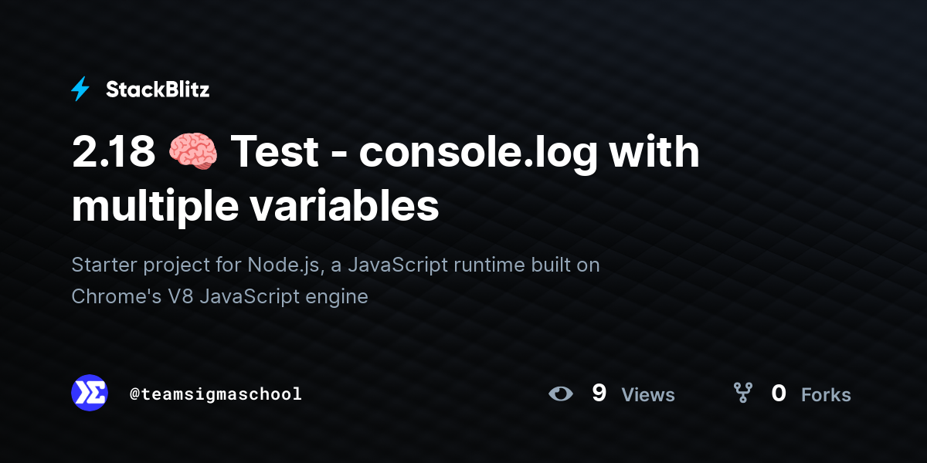Click the word "console.log" in the title
927x463 pixels.
[x=477, y=151]
